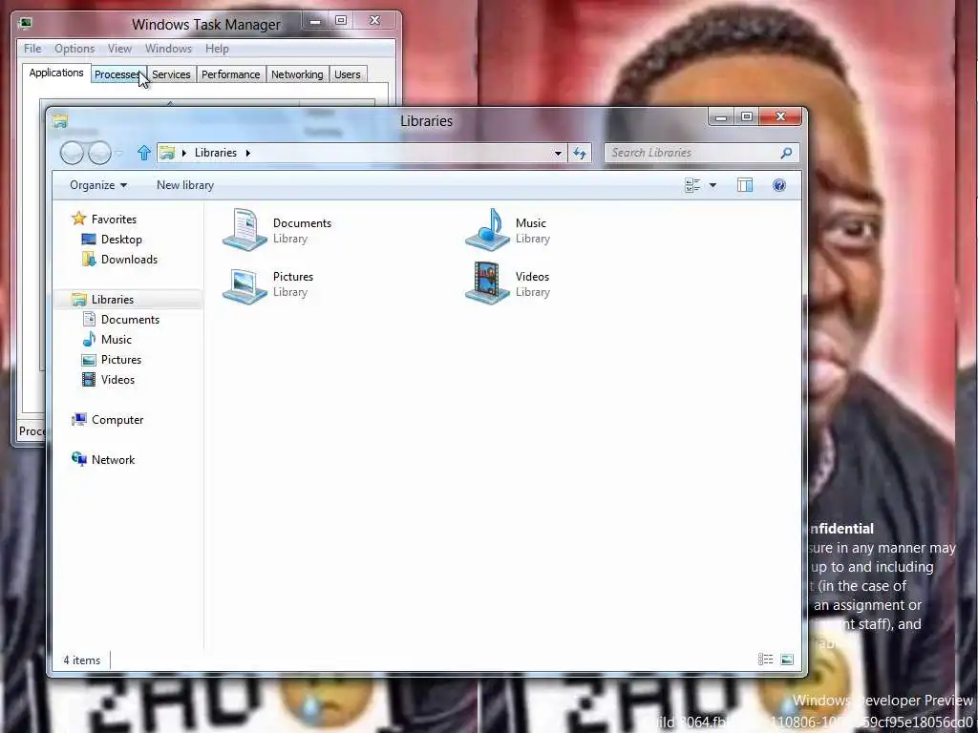Select Pictures in the navigation tree
This screenshot has width=978, height=733.
point(121,360)
